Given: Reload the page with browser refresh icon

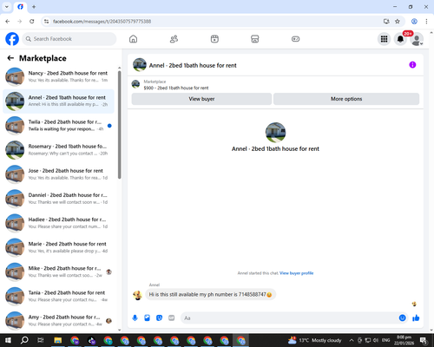Looking at the screenshot, I should pos(32,22).
